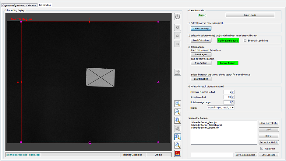Image resolution: width=286 pixels, height=161 pixels.
Task: Click the circular arrows repeat trigger icon
Action: point(178,36)
